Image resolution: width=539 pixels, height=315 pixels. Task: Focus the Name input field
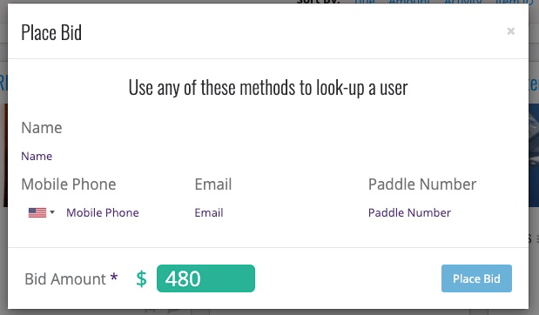click(268, 157)
